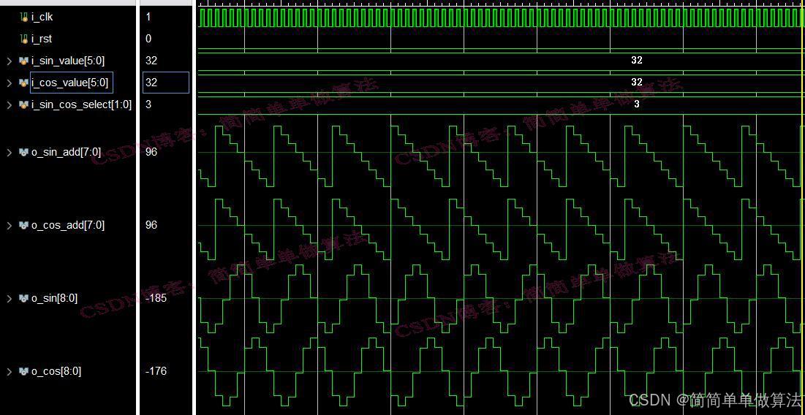Click the i_sin_value value 32 cell
The width and height of the screenshot is (805, 415).
pyautogui.click(x=151, y=61)
